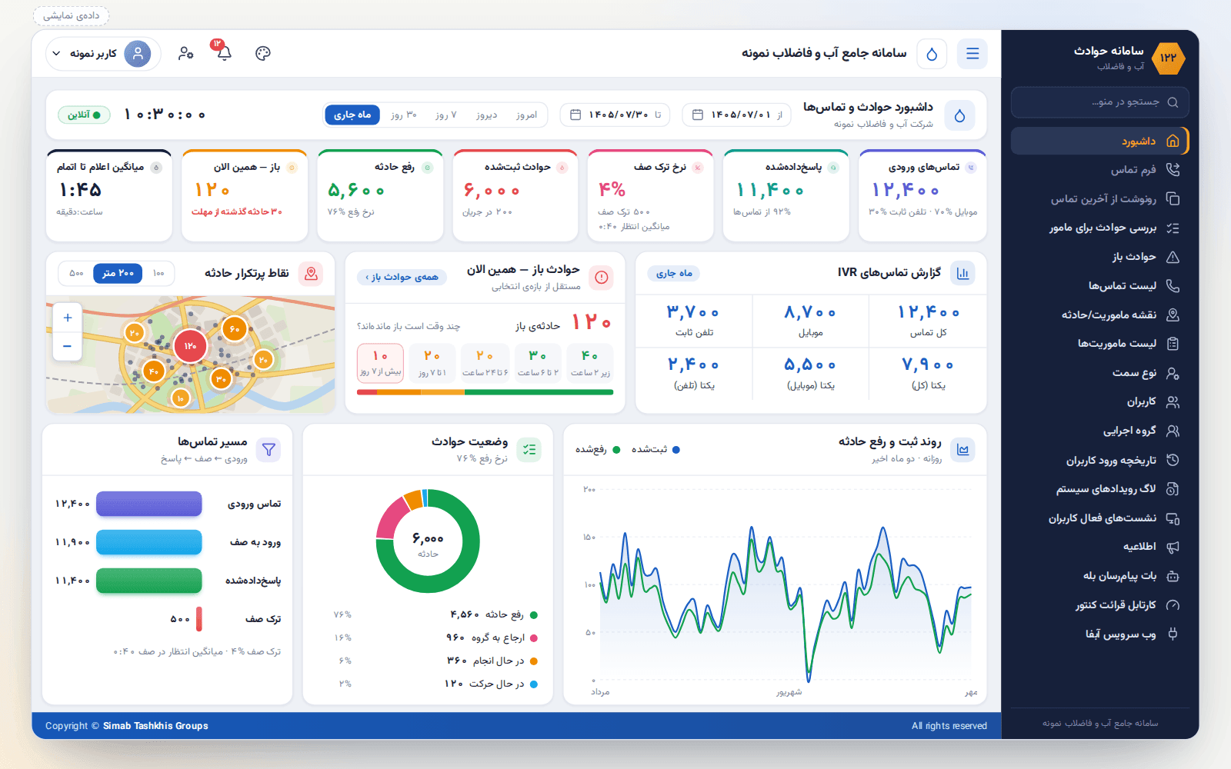Viewport: 1231px width, 769px height.
Task: Open the notifications bell
Action: click(x=223, y=52)
